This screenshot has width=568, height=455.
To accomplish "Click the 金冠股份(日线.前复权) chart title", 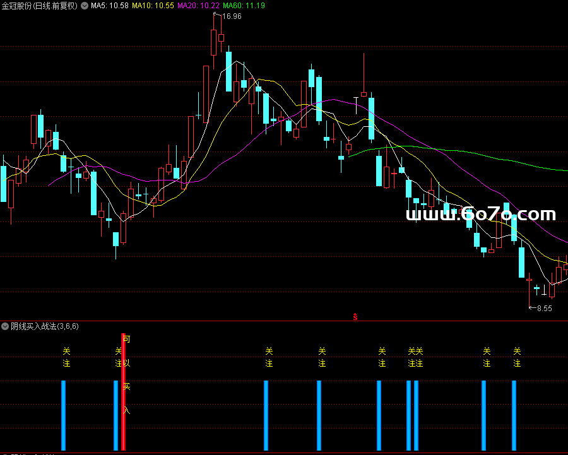I will pyautogui.click(x=40, y=6).
